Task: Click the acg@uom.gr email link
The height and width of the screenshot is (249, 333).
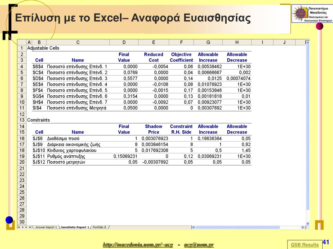Action: pos(199,244)
